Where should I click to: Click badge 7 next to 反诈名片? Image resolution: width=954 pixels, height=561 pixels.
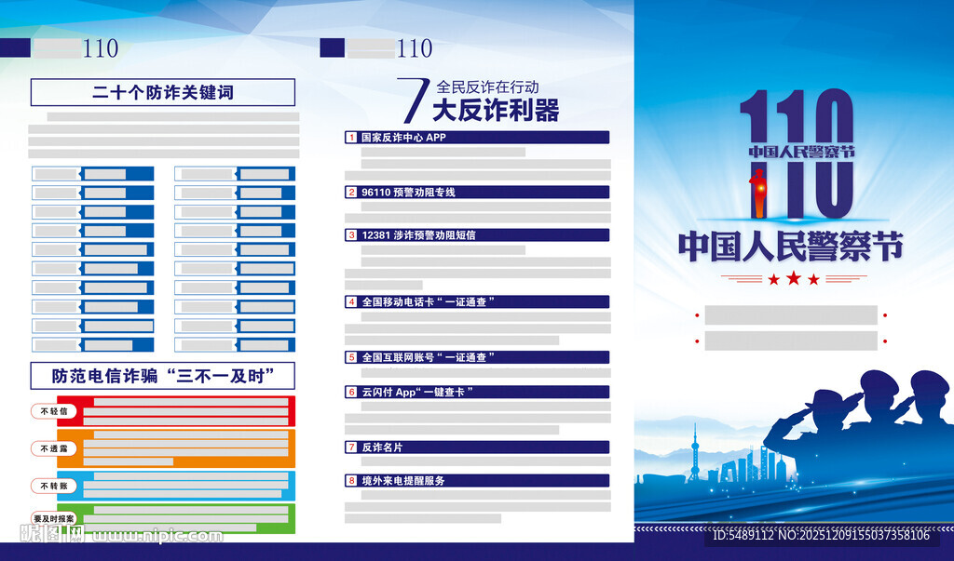(x=349, y=448)
